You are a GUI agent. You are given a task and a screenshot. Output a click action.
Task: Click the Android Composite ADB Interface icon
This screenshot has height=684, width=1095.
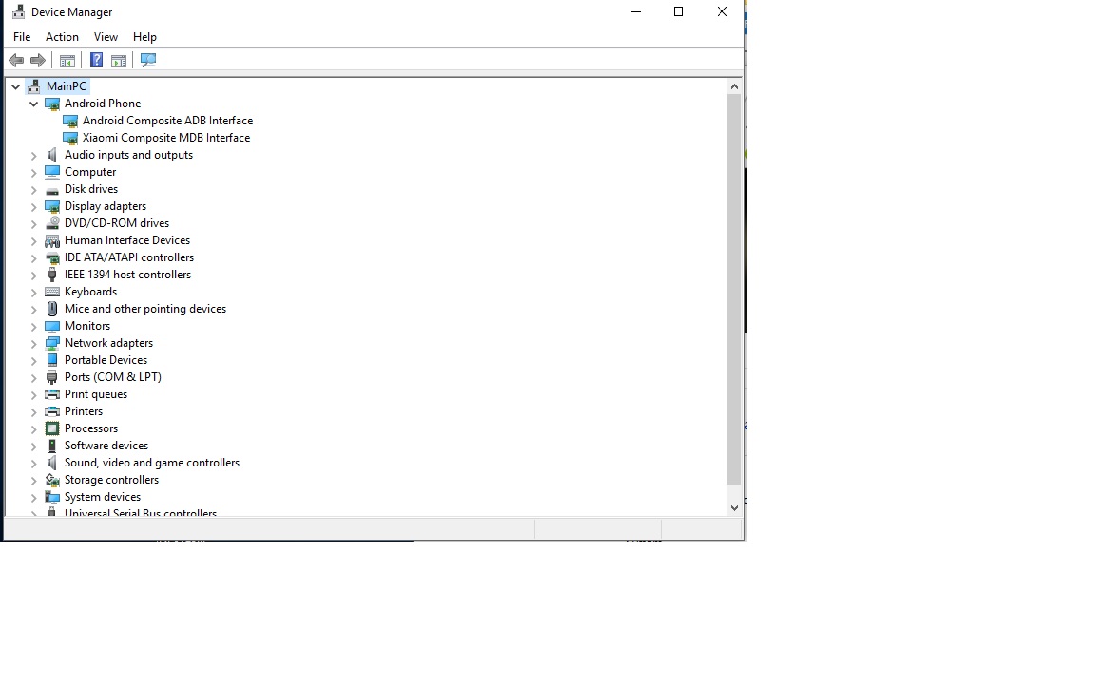pos(70,121)
